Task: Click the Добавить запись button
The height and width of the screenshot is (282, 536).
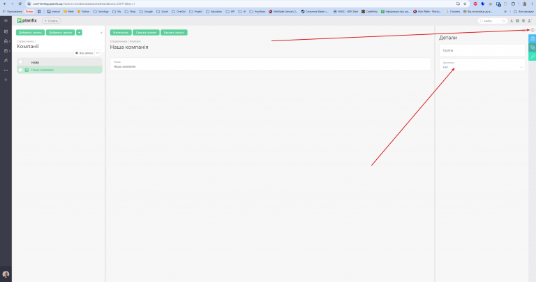Action: (30, 33)
